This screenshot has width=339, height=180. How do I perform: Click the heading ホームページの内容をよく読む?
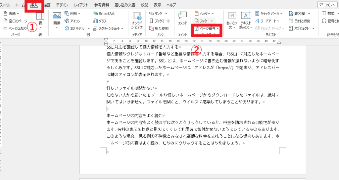134,115
